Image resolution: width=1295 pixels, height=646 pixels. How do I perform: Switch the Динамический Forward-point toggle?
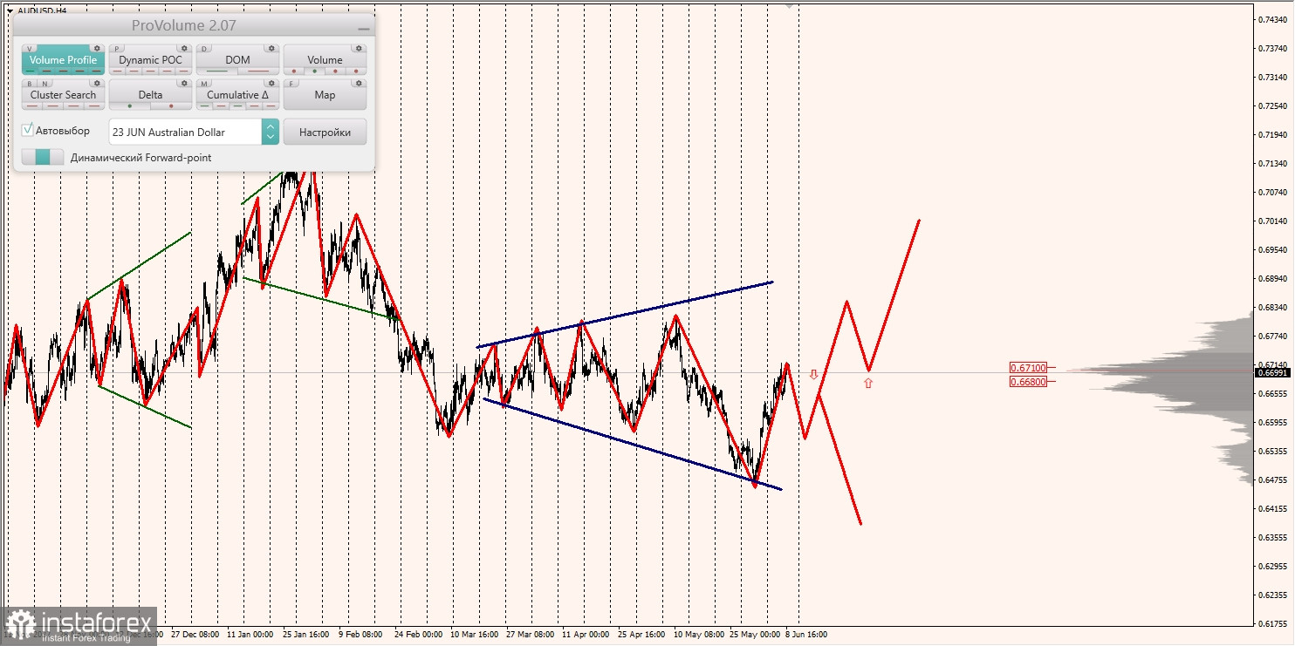coord(43,157)
